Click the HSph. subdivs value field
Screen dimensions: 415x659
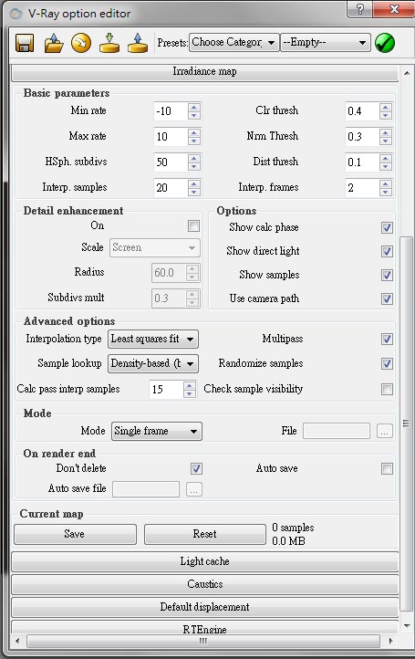point(170,162)
